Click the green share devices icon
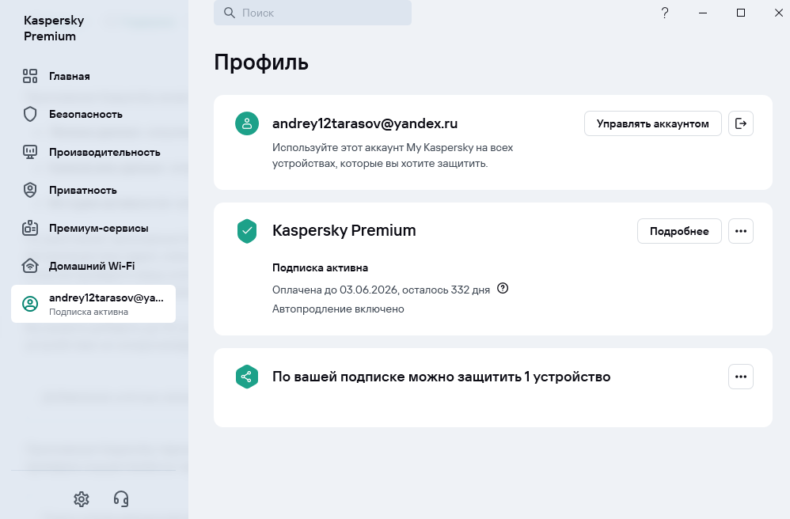Screen dimensions: 790x519 tap(247, 377)
